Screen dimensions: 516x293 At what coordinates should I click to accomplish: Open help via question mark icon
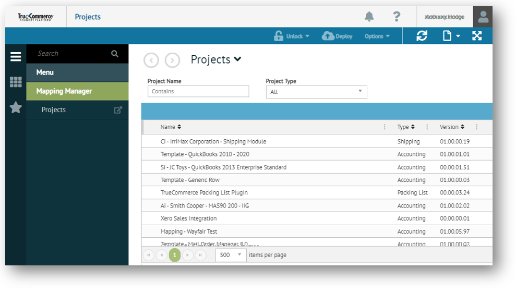click(x=397, y=17)
